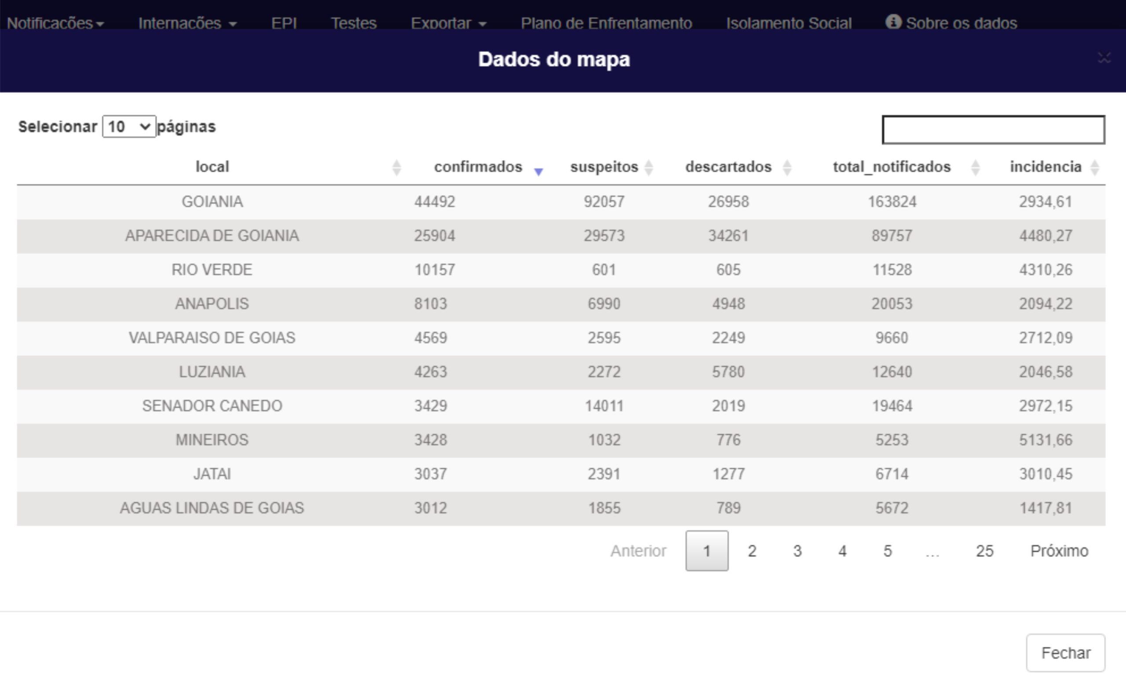Screen dimensions: 1126x692
Task: Expand the Notificações menu
Action: [x=55, y=23]
